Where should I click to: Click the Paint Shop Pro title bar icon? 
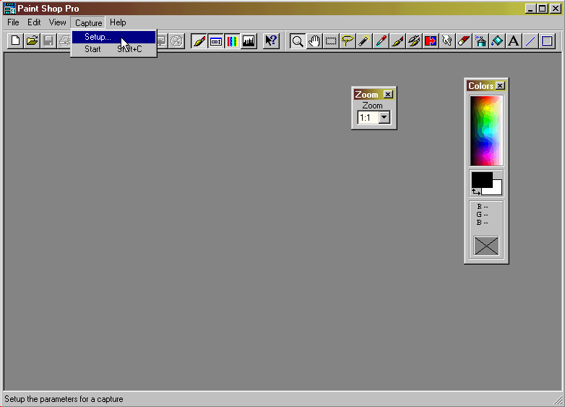pyautogui.click(x=9, y=8)
